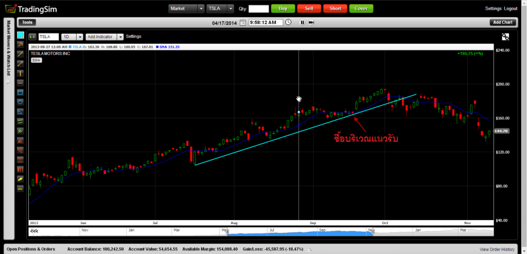Screen dimensions: 527x254
Task: Select the horizontal line tool
Action: 21,82
